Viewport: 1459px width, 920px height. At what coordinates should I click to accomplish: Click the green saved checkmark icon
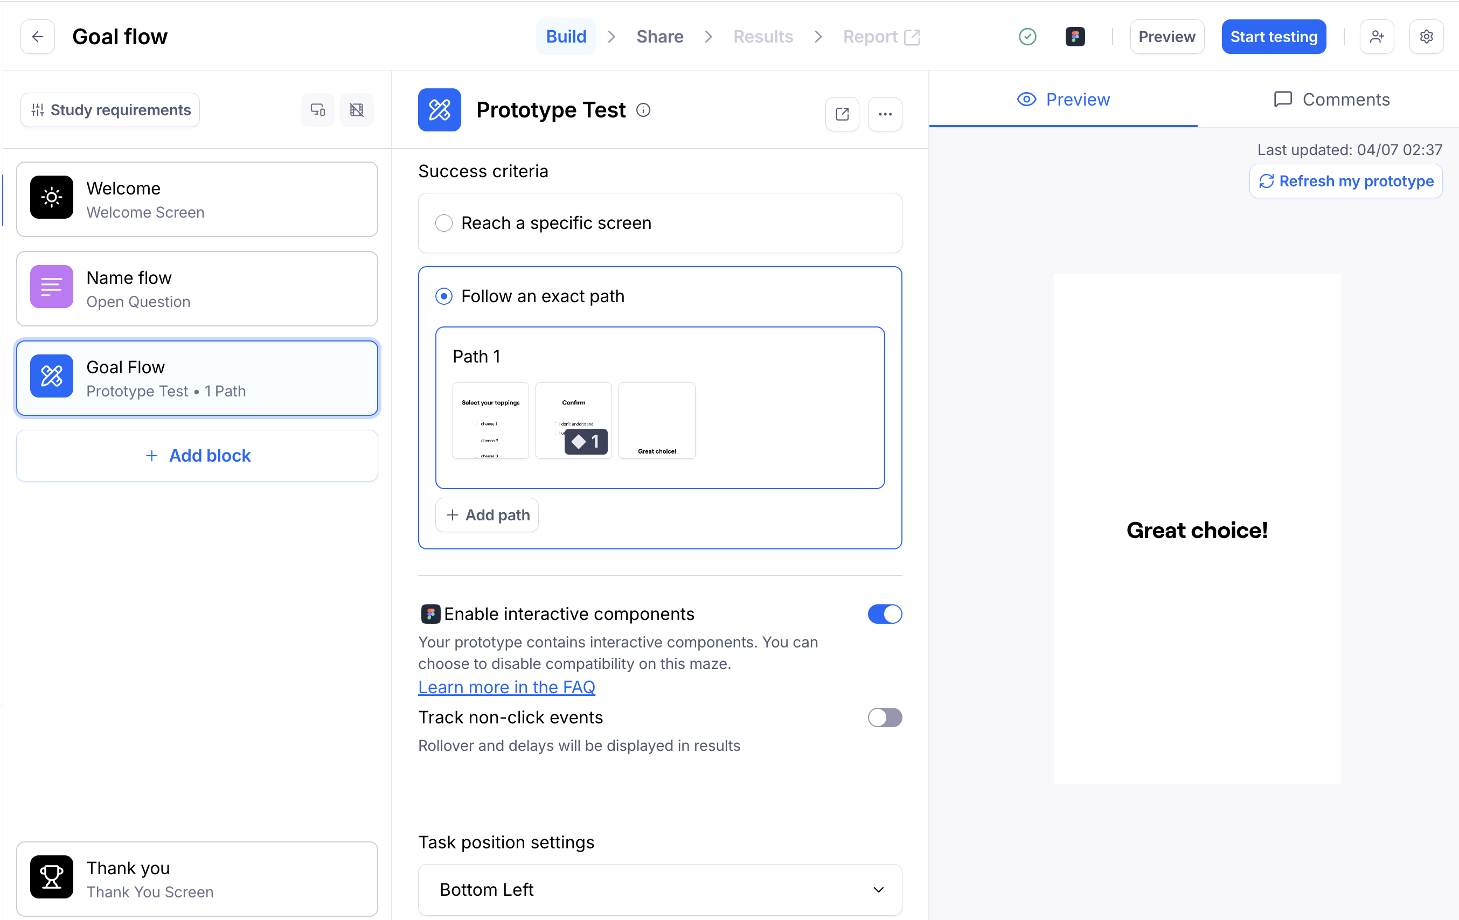click(1027, 36)
